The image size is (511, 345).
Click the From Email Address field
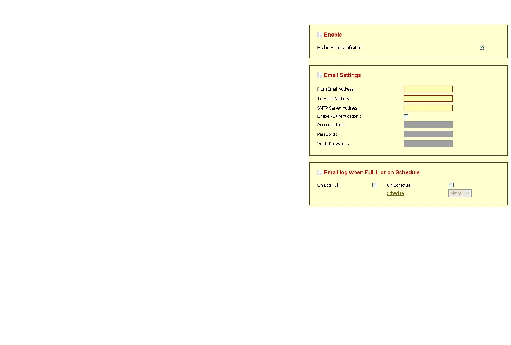(x=428, y=89)
